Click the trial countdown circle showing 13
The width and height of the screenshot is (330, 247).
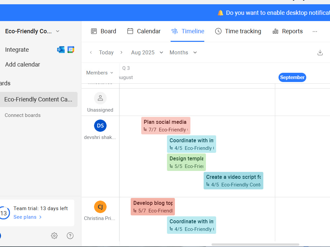pyautogui.click(x=4, y=213)
